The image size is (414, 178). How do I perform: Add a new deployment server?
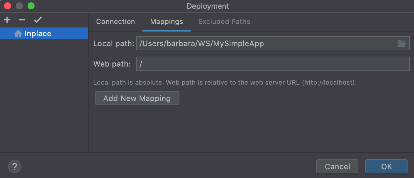[6, 20]
